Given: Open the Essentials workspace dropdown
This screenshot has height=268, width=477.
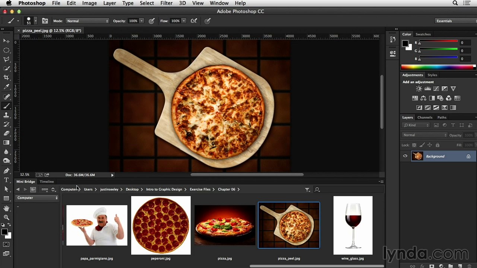Looking at the screenshot, I should pyautogui.click(x=456, y=21).
